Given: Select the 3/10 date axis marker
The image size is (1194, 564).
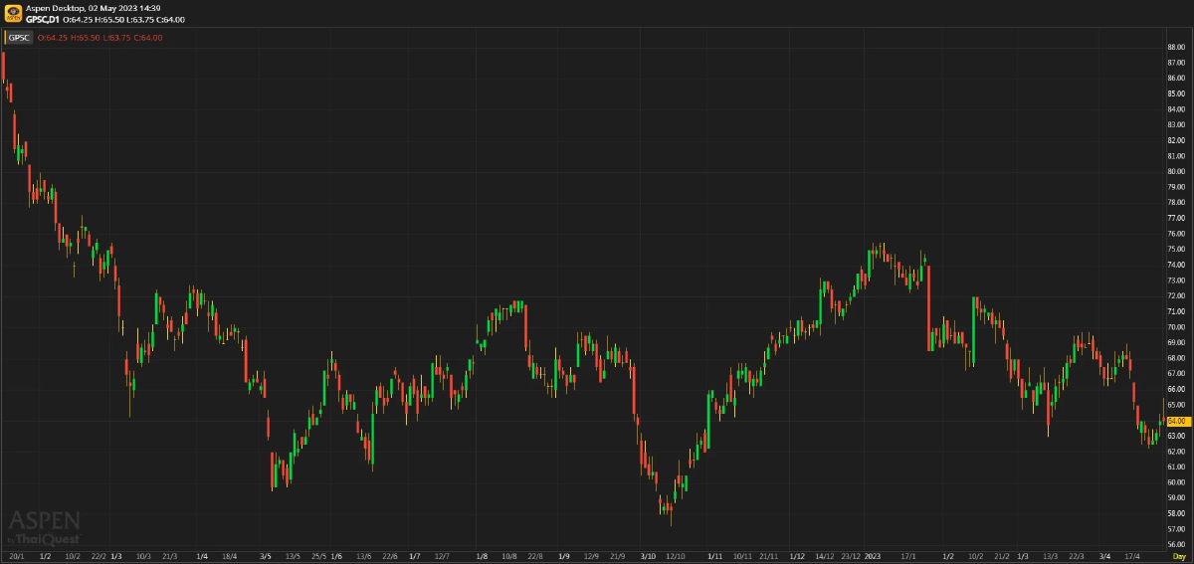Looking at the screenshot, I should click(x=649, y=556).
